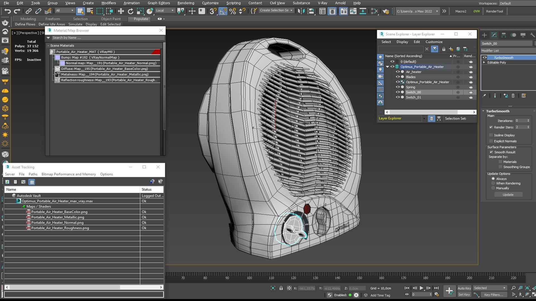The width and height of the screenshot is (536, 301).
Task: Open Bitmap Performance and Memory menu
Action: coord(69,174)
